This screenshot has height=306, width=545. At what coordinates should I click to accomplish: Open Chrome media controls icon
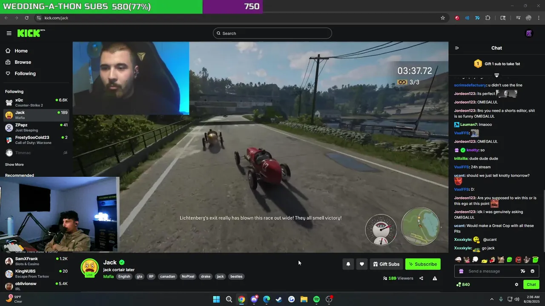click(x=518, y=18)
